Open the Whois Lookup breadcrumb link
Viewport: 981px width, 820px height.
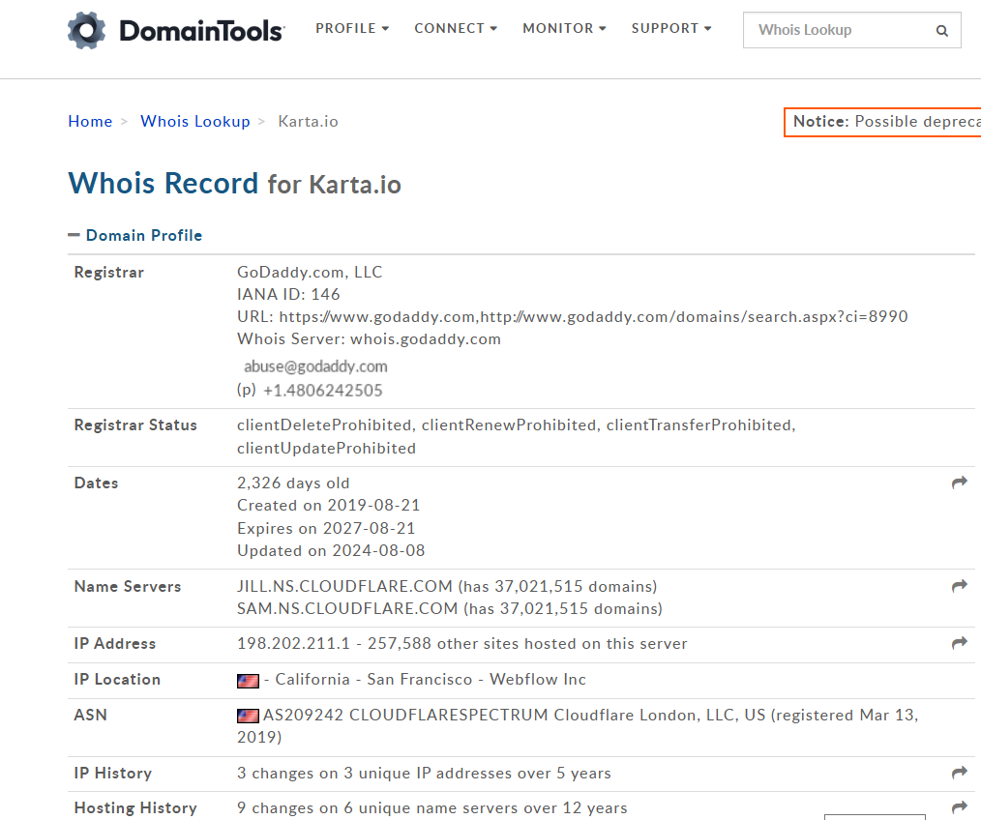coord(194,121)
